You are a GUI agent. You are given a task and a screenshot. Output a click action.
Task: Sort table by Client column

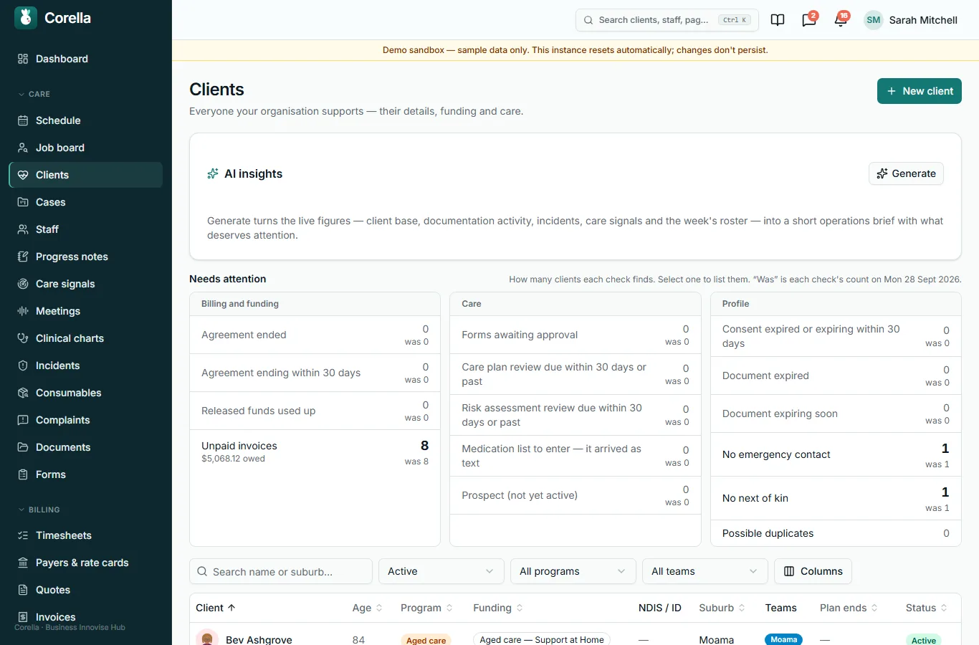coord(216,608)
